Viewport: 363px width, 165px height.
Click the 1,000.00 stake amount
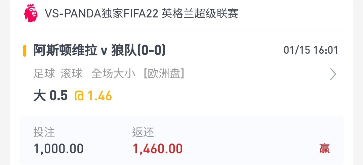[x=58, y=148]
